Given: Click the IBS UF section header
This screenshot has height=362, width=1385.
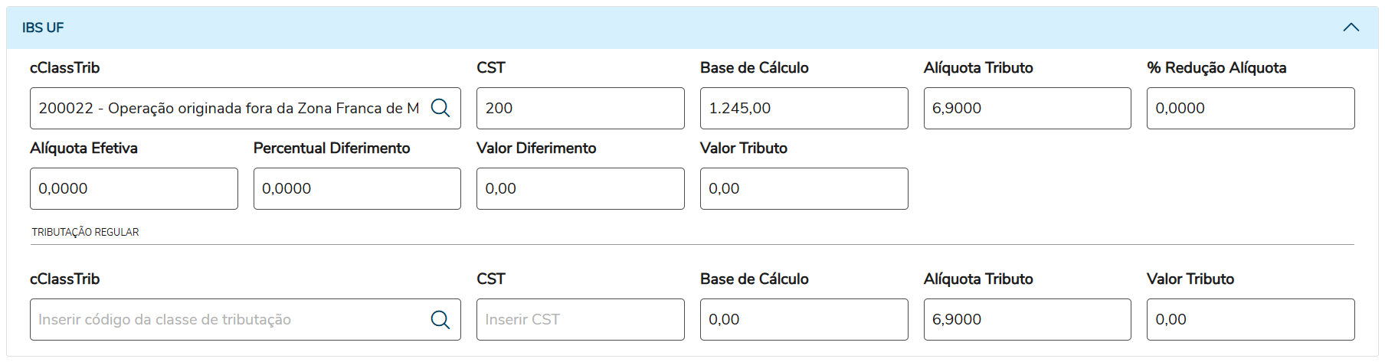Looking at the screenshot, I should [689, 28].
